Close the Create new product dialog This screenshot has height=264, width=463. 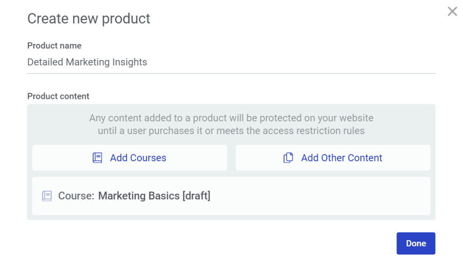tap(452, 12)
